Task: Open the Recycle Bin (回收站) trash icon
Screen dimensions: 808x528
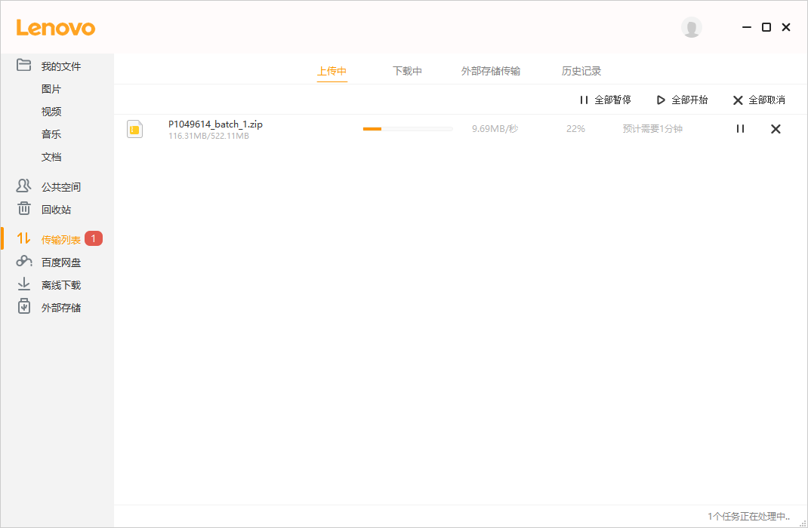Action: [24, 209]
